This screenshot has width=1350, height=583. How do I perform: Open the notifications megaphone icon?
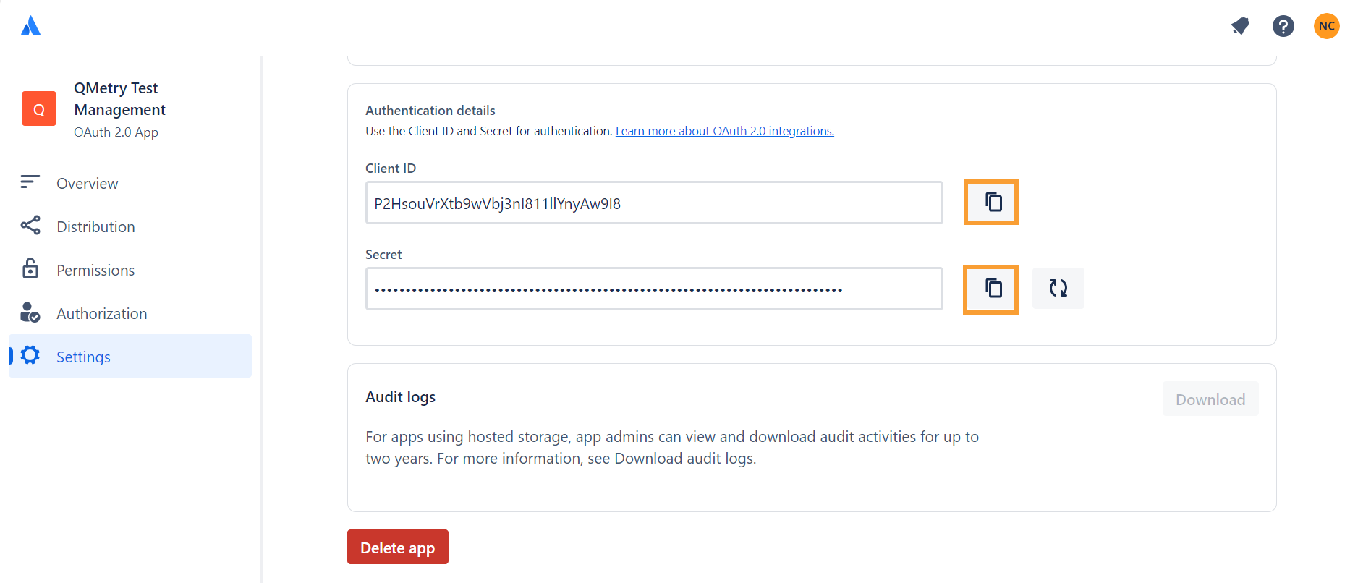(1240, 26)
